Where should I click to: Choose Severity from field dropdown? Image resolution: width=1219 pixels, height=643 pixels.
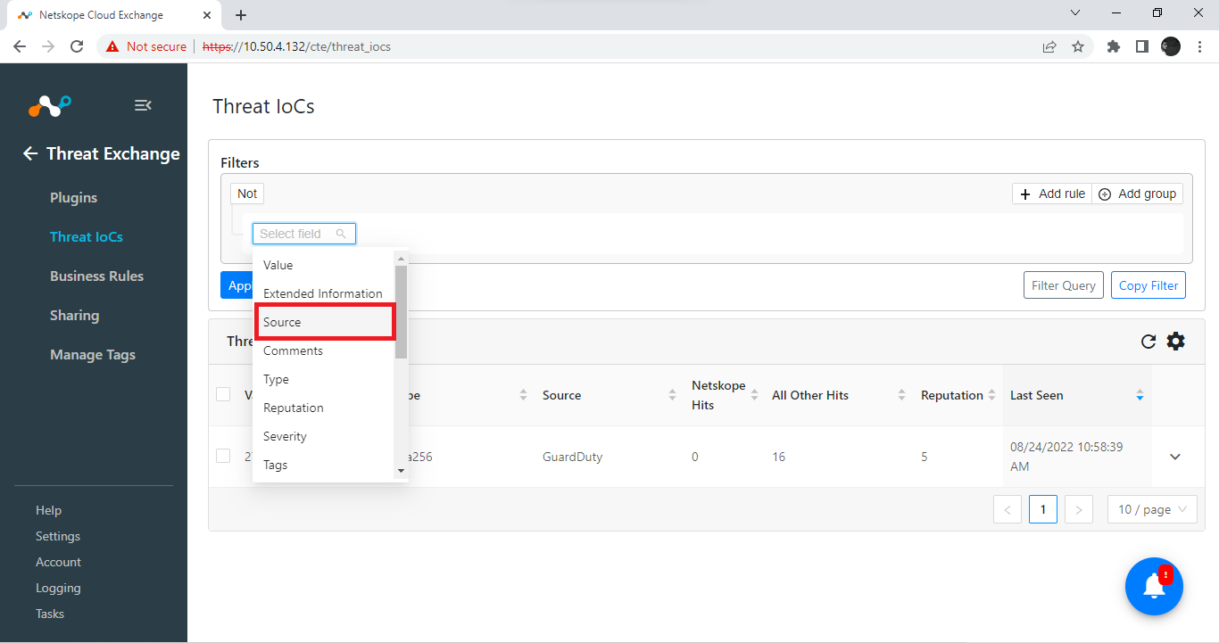[x=323, y=436]
